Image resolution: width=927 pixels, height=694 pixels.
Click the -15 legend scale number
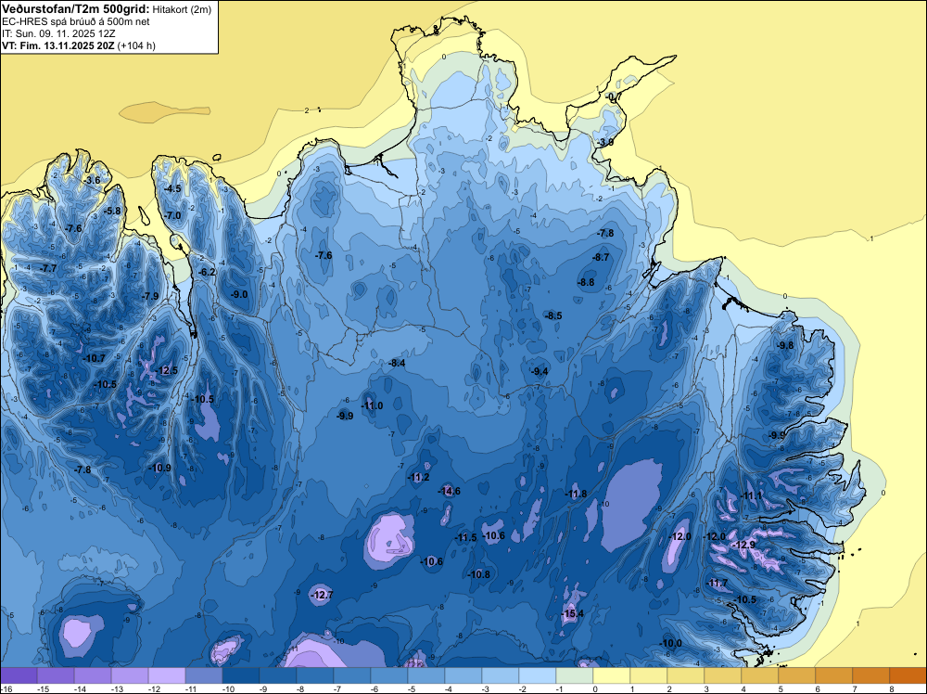[43, 689]
